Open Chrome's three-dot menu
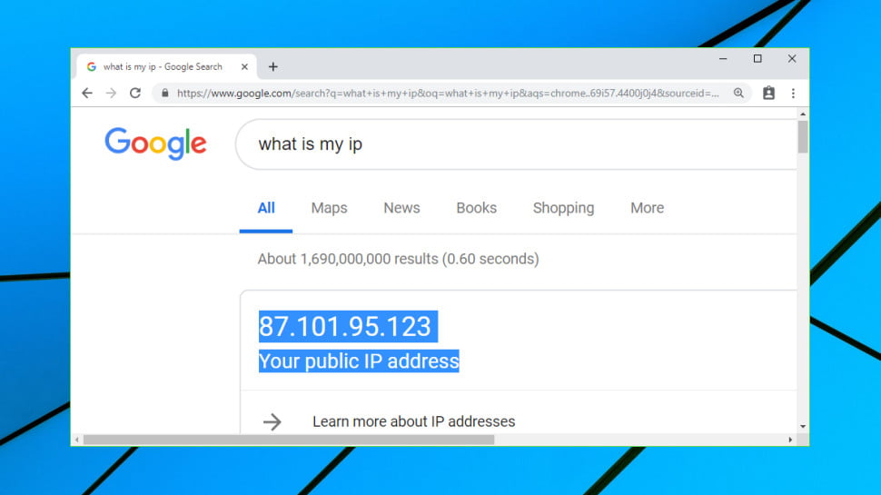Viewport: 881px width, 495px height. coord(793,93)
